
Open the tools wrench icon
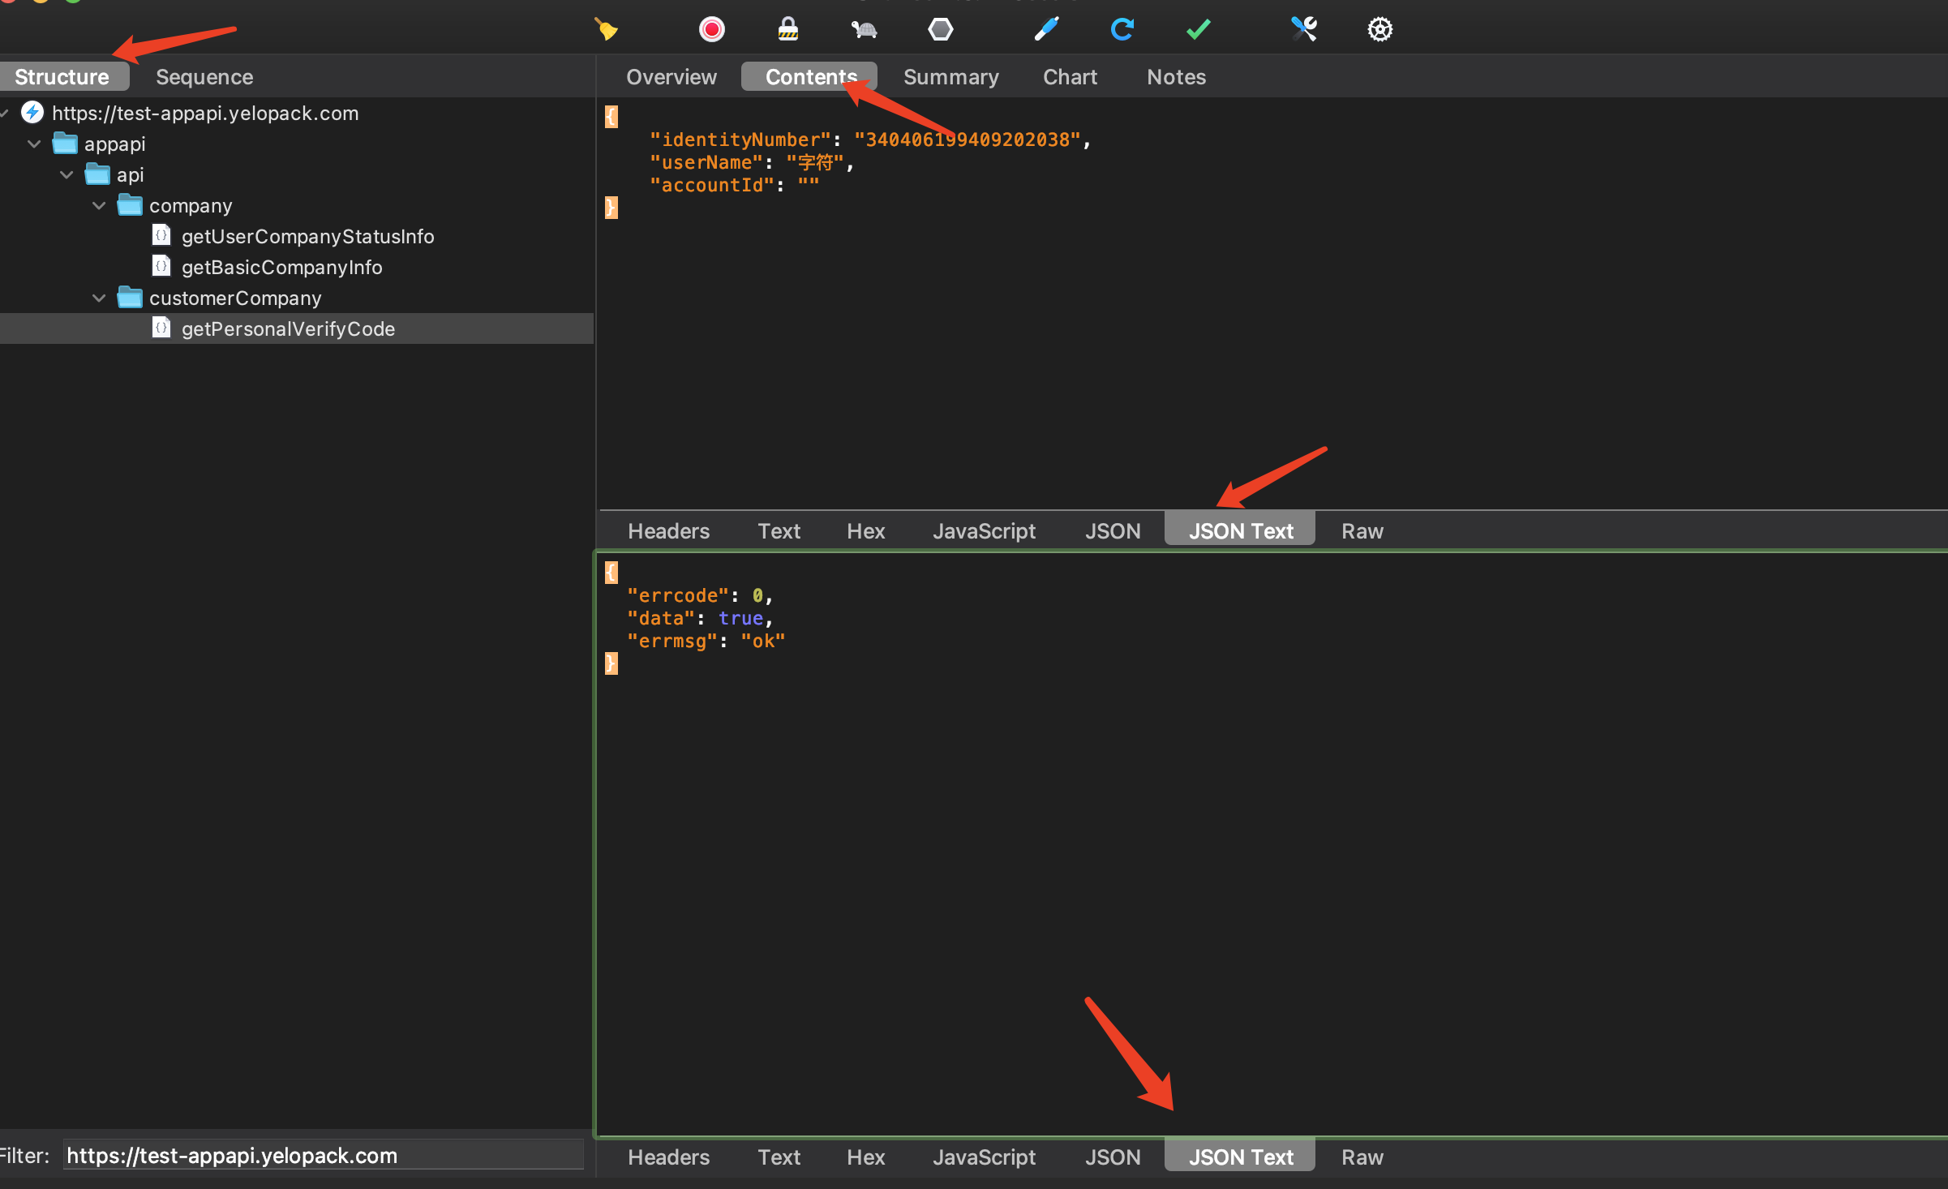(x=1303, y=29)
